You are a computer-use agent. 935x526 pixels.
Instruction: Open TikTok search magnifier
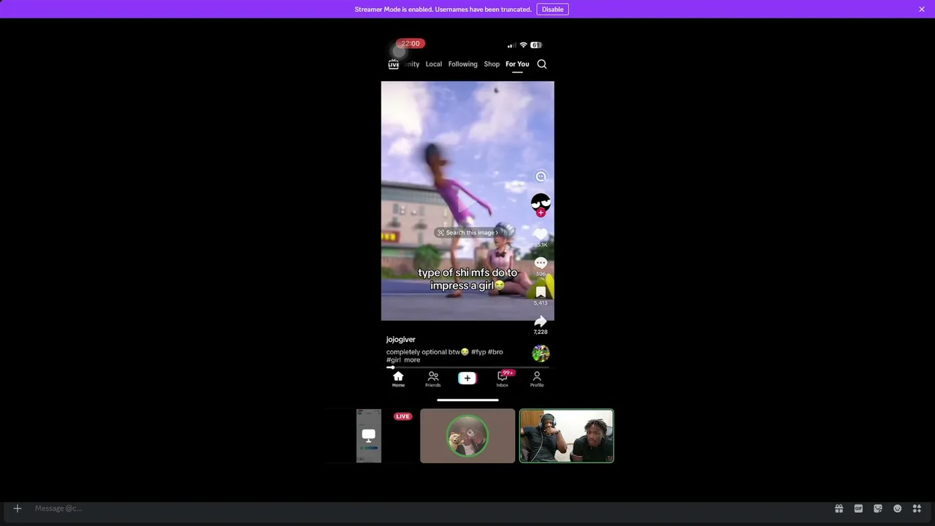point(542,64)
